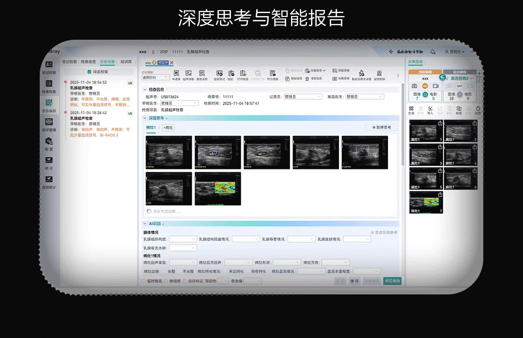Open the 报告医生 dropdown
This screenshot has width=523, height=338.
click(x=364, y=97)
